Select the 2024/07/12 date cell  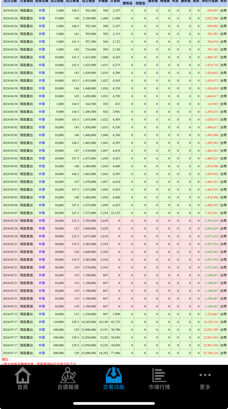(x=10, y=314)
